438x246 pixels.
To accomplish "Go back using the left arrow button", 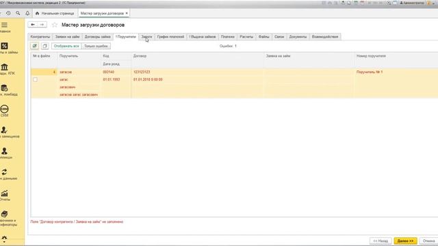I will click(x=33, y=25).
